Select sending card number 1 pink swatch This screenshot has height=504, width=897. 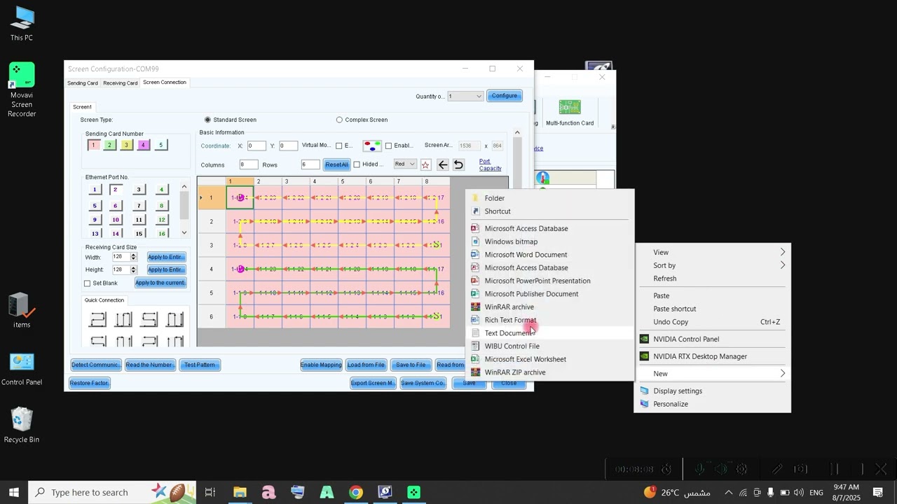click(x=93, y=145)
